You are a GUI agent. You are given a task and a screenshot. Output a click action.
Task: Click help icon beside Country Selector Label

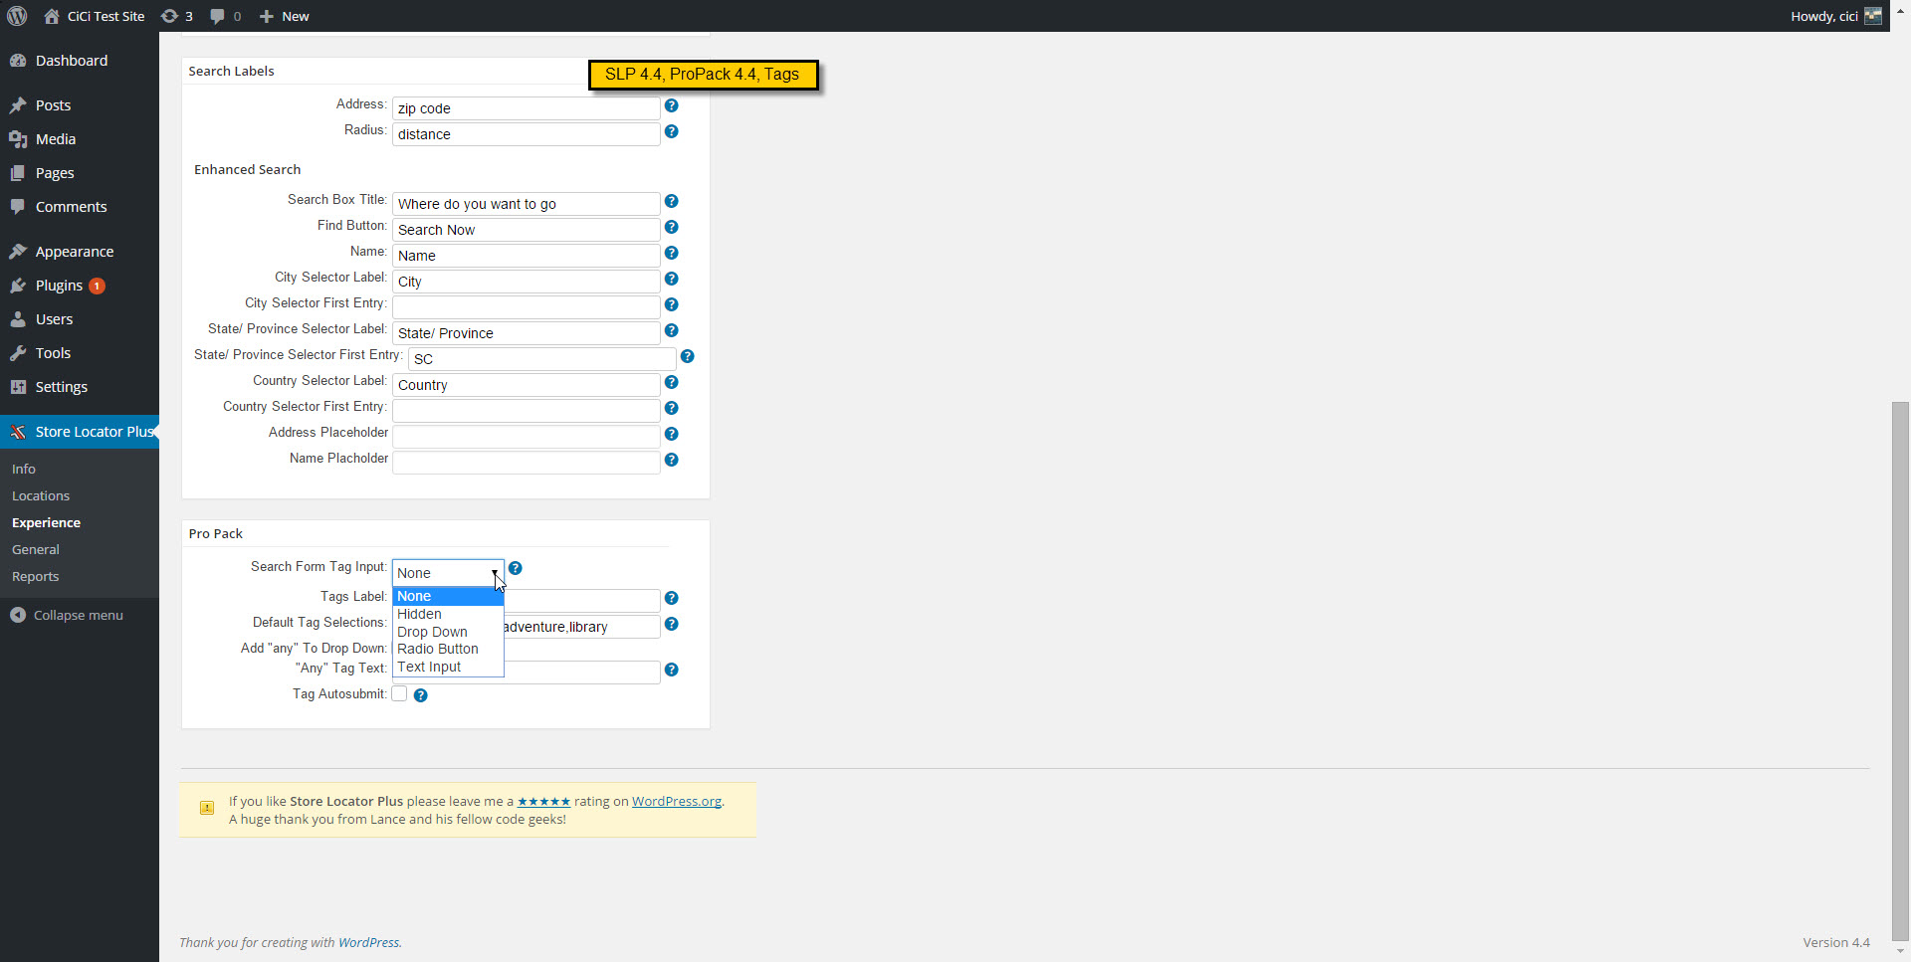click(671, 382)
